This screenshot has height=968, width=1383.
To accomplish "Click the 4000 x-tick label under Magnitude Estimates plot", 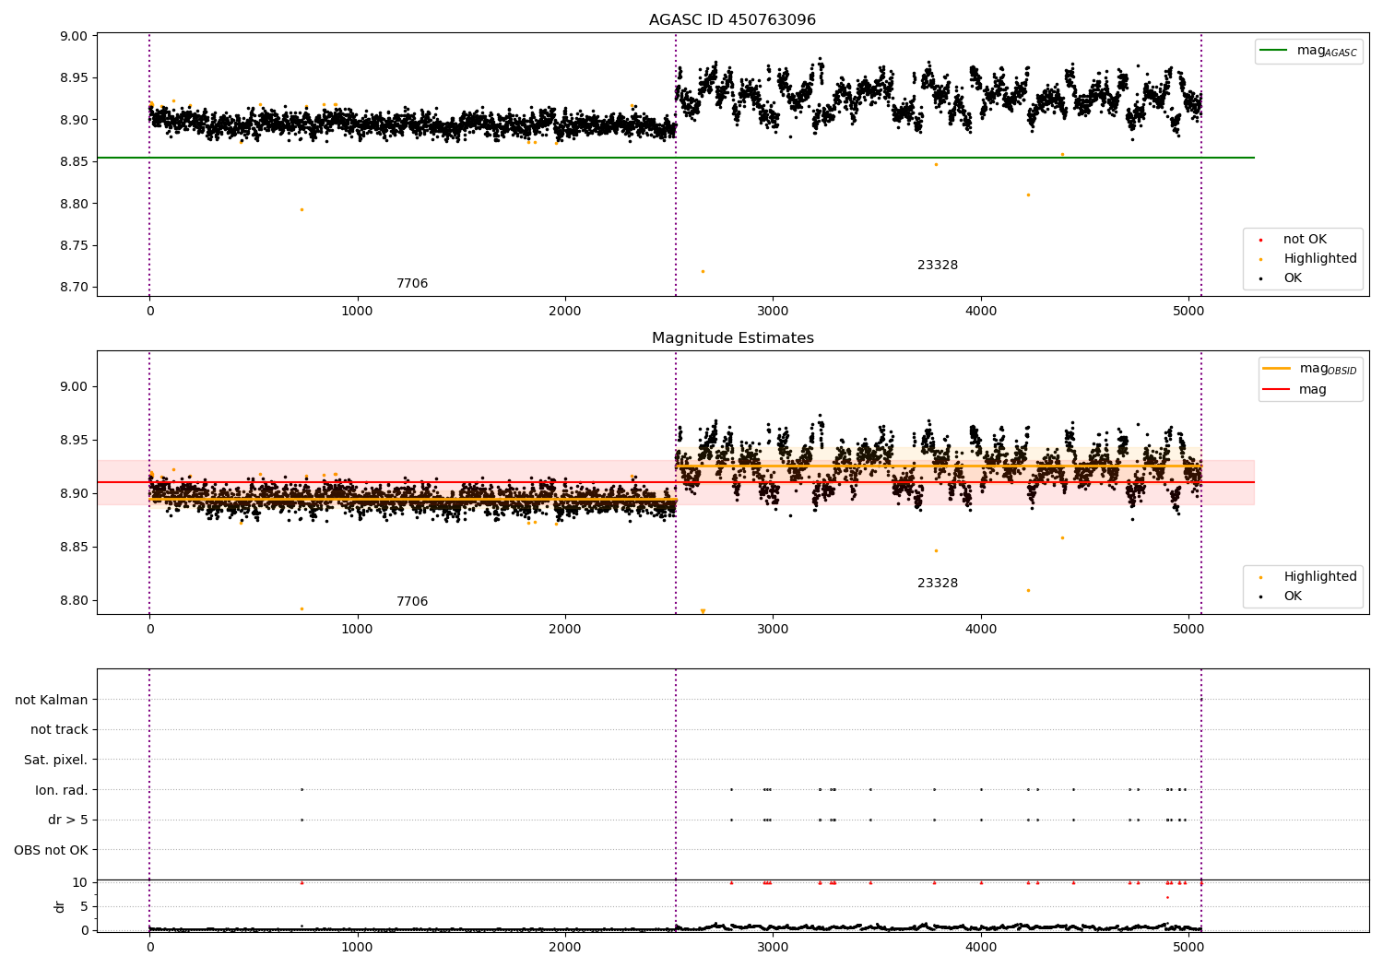I will click(x=981, y=630).
